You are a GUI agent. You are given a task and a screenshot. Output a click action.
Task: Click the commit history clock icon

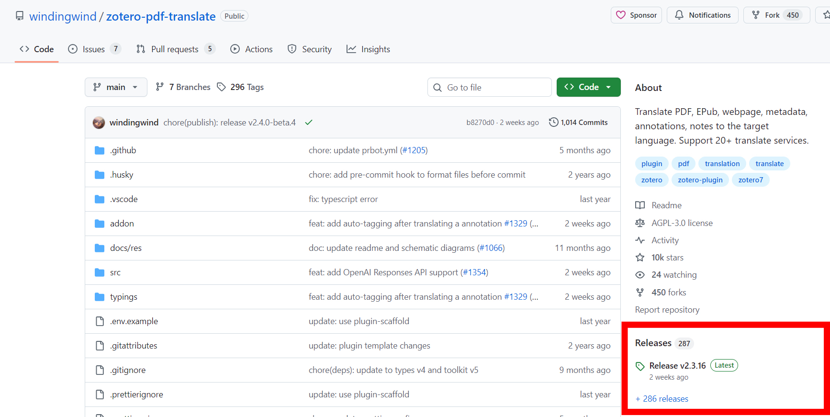click(553, 122)
